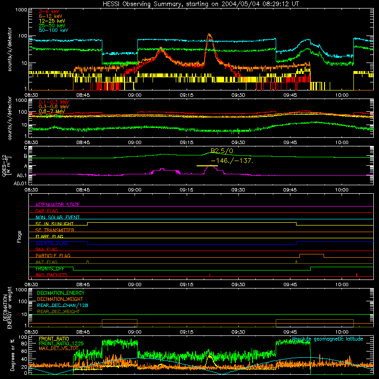Click the DECIMATION_ENERGY legend label

[61, 293]
